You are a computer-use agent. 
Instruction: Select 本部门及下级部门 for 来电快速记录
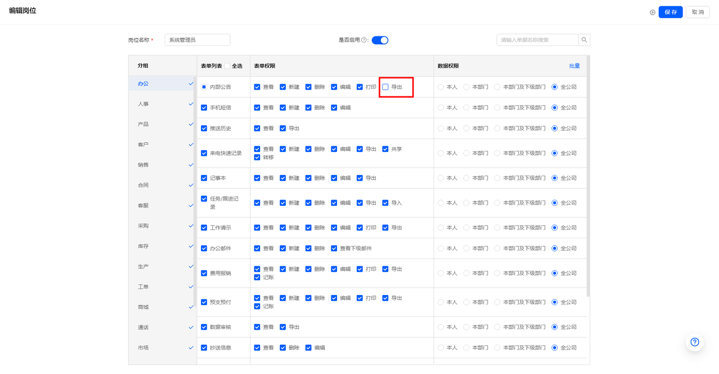click(498, 153)
